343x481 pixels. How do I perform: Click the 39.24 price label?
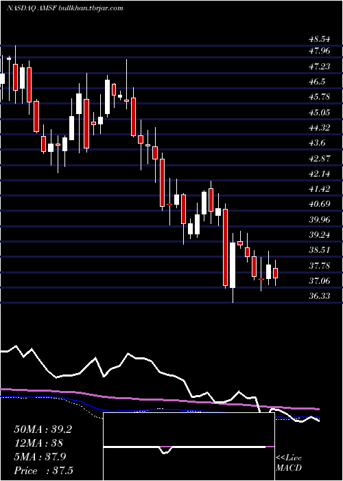pos(320,235)
